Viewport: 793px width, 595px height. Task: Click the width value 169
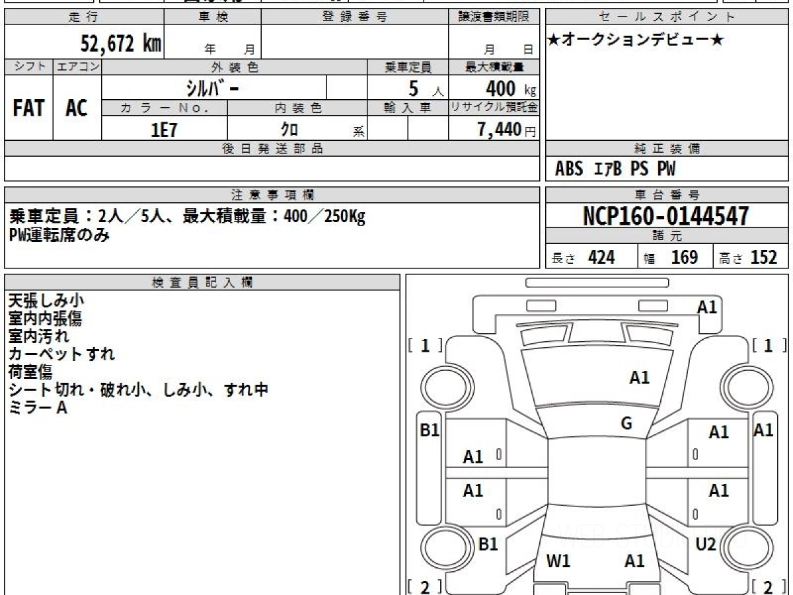[684, 257]
